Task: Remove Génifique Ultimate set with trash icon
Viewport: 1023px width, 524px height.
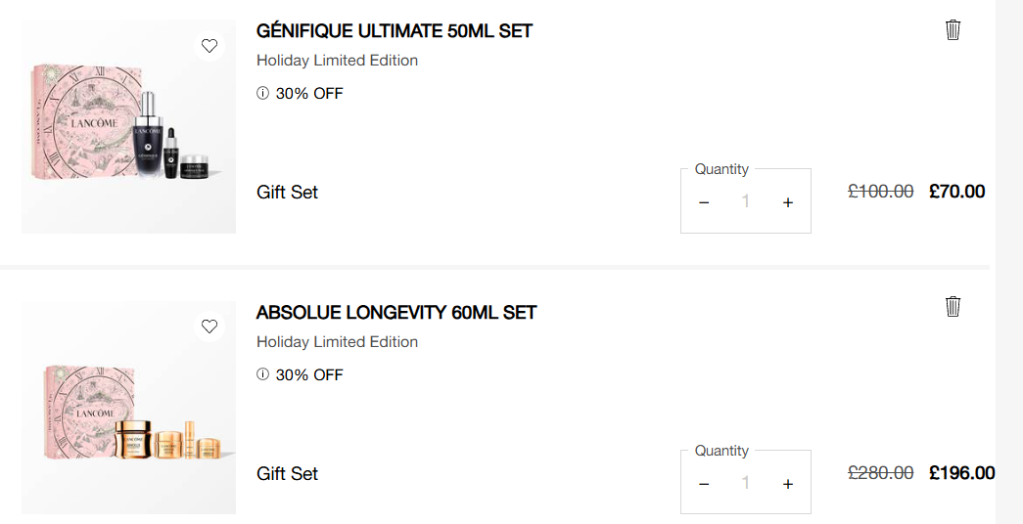Action: (953, 30)
